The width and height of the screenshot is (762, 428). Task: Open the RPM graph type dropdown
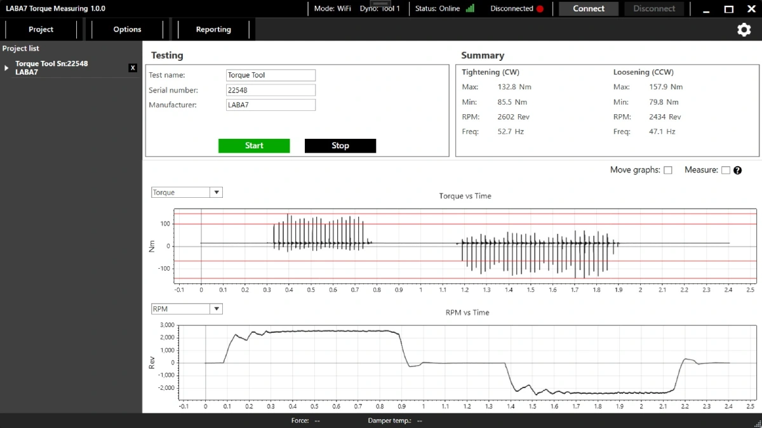tap(217, 309)
